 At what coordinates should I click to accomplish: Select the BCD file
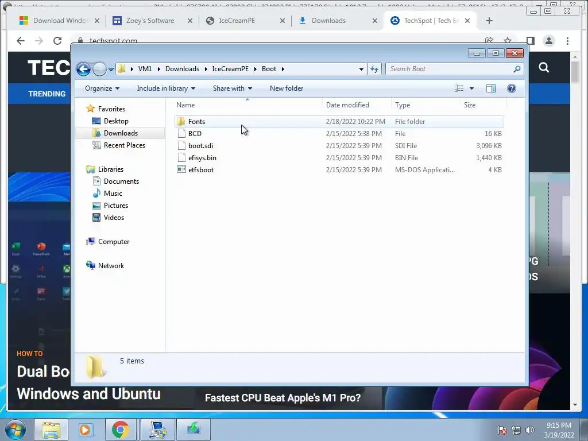tap(339, 133)
